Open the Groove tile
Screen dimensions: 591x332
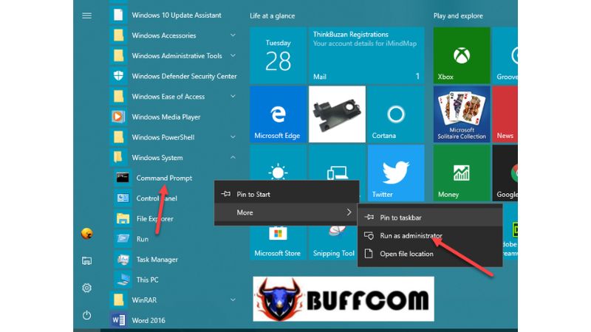(505, 55)
